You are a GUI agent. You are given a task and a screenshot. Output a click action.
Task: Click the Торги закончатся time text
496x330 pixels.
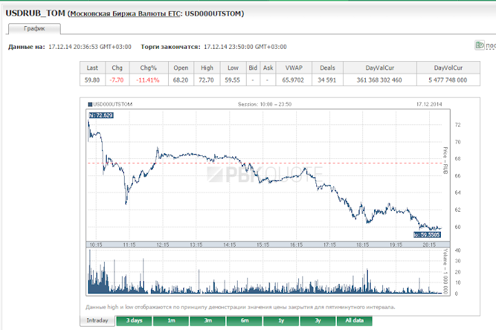(245, 47)
